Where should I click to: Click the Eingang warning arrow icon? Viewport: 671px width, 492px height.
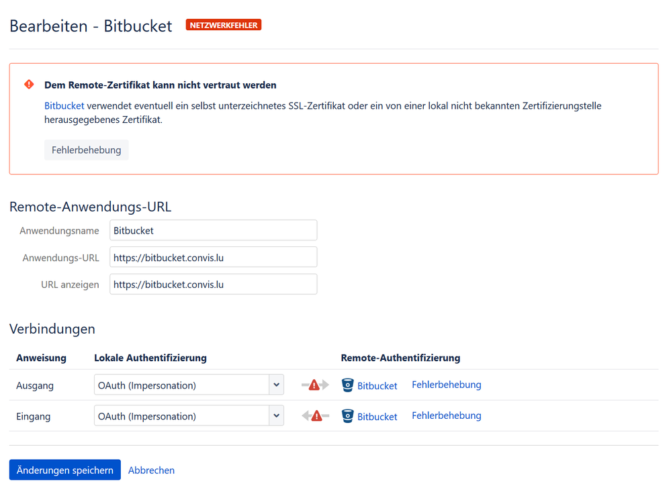(316, 416)
